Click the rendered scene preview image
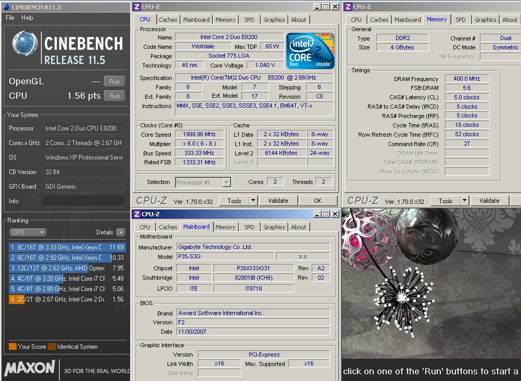The width and height of the screenshot is (521, 381). [431, 283]
